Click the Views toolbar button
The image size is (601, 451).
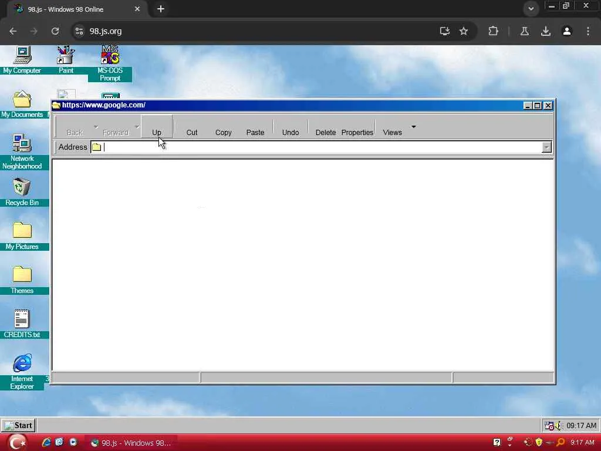point(393,127)
